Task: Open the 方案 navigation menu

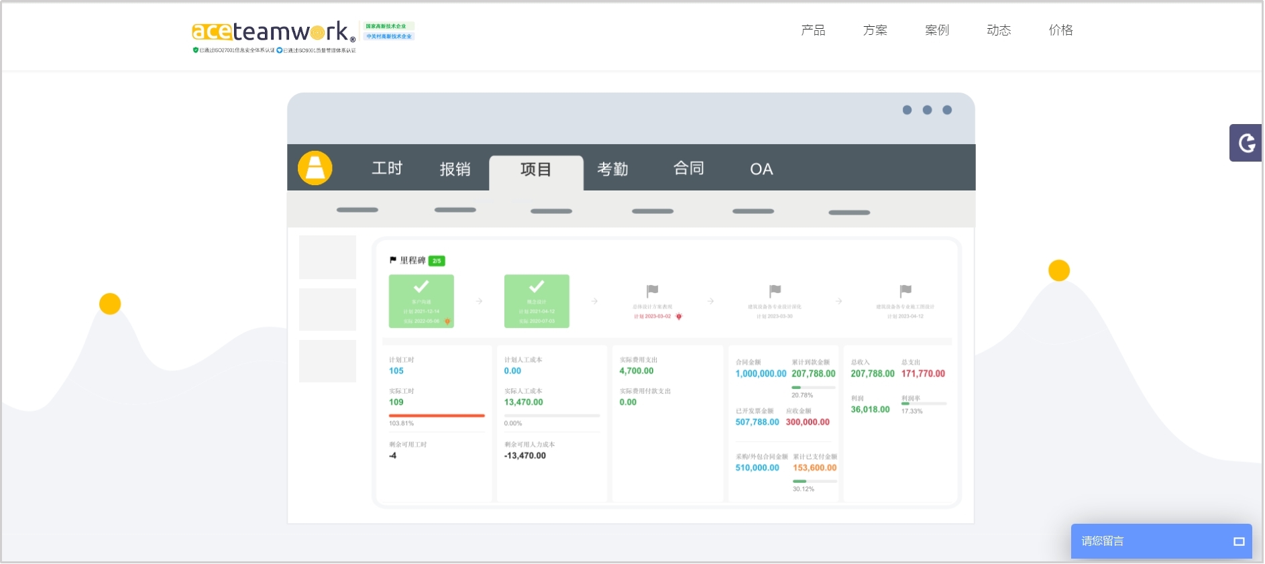Action: tap(875, 30)
